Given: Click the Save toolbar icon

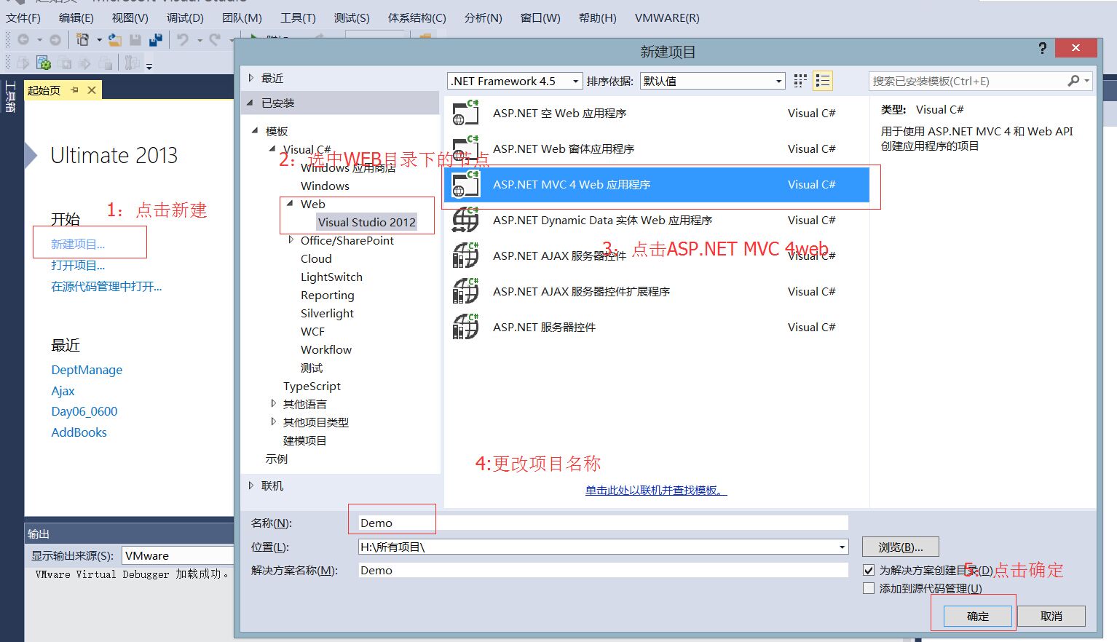Looking at the screenshot, I should click(x=135, y=40).
